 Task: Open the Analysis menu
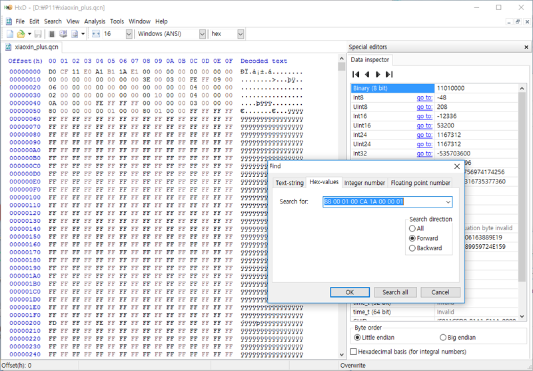pos(95,21)
